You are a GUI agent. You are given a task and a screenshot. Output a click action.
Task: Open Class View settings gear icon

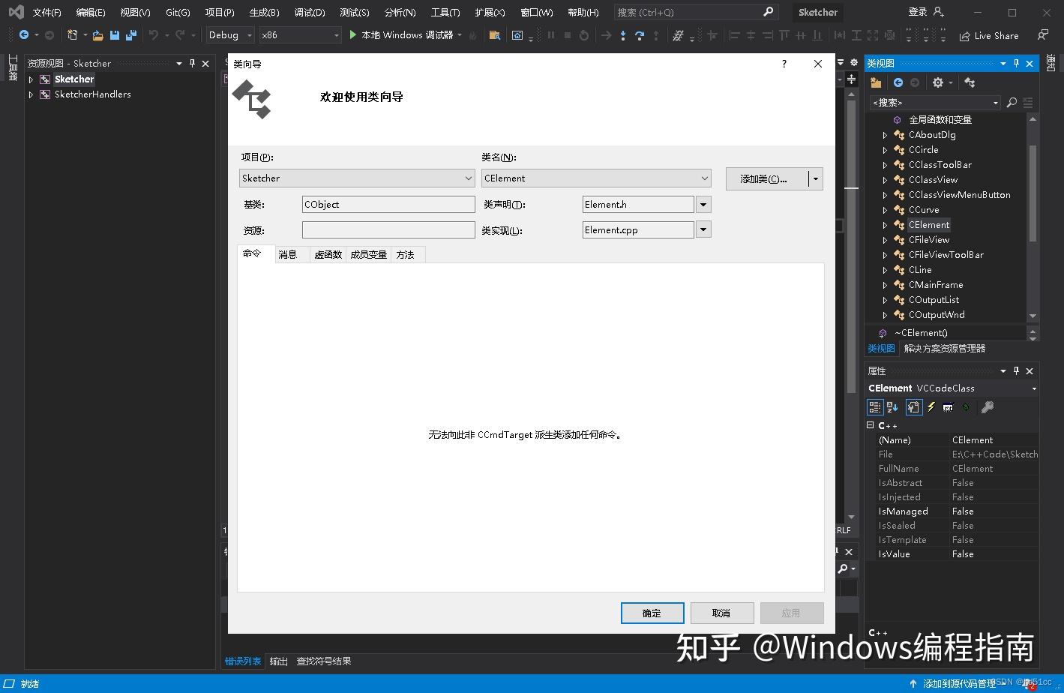pyautogui.click(x=937, y=82)
